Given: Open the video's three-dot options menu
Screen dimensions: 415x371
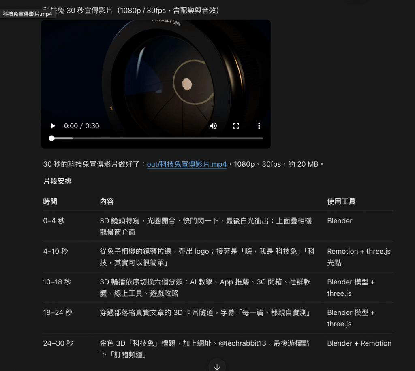Looking at the screenshot, I should click(x=259, y=126).
